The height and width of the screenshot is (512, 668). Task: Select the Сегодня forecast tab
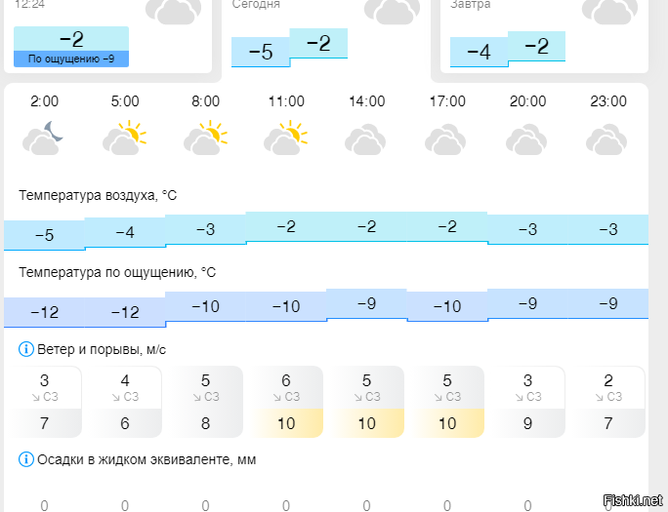tap(326, 38)
